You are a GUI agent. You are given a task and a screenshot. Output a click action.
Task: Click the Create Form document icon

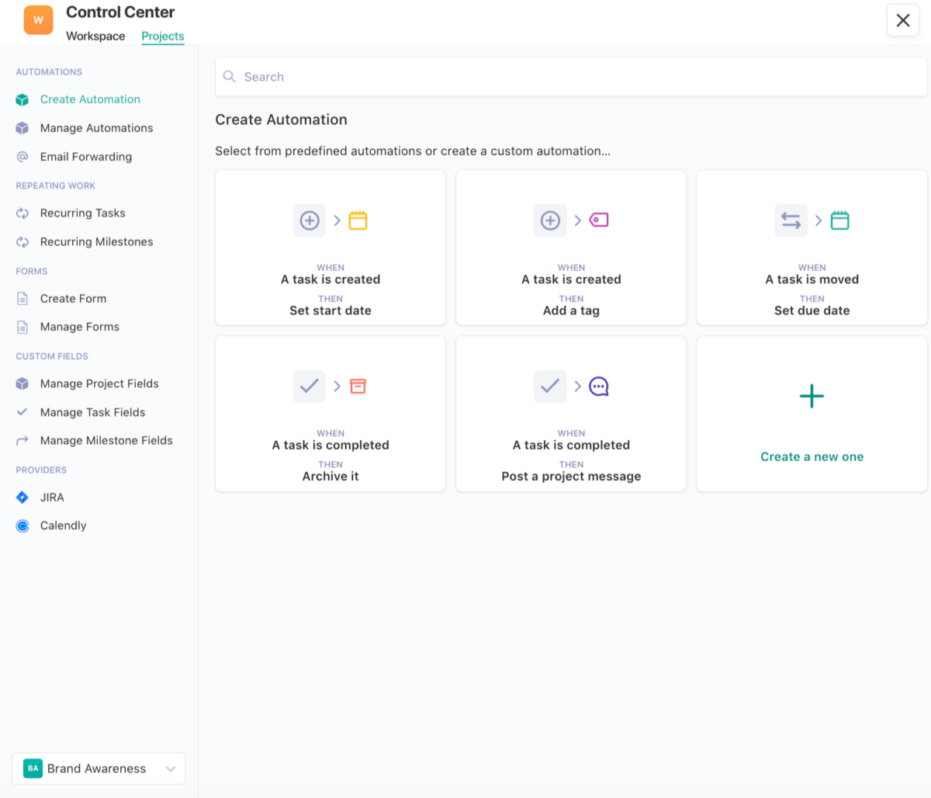[22, 298]
